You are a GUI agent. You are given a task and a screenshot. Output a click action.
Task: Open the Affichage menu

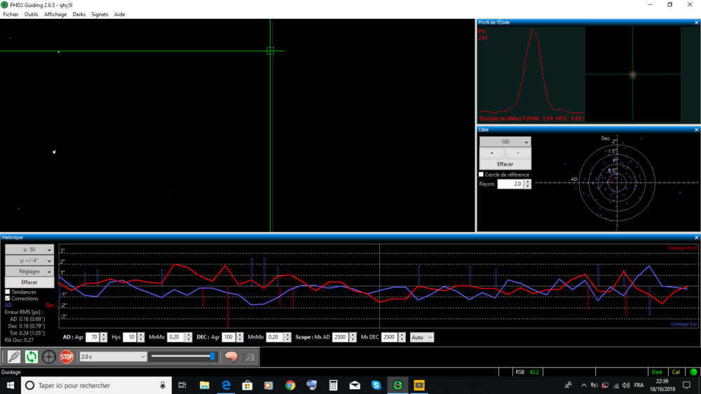click(55, 14)
